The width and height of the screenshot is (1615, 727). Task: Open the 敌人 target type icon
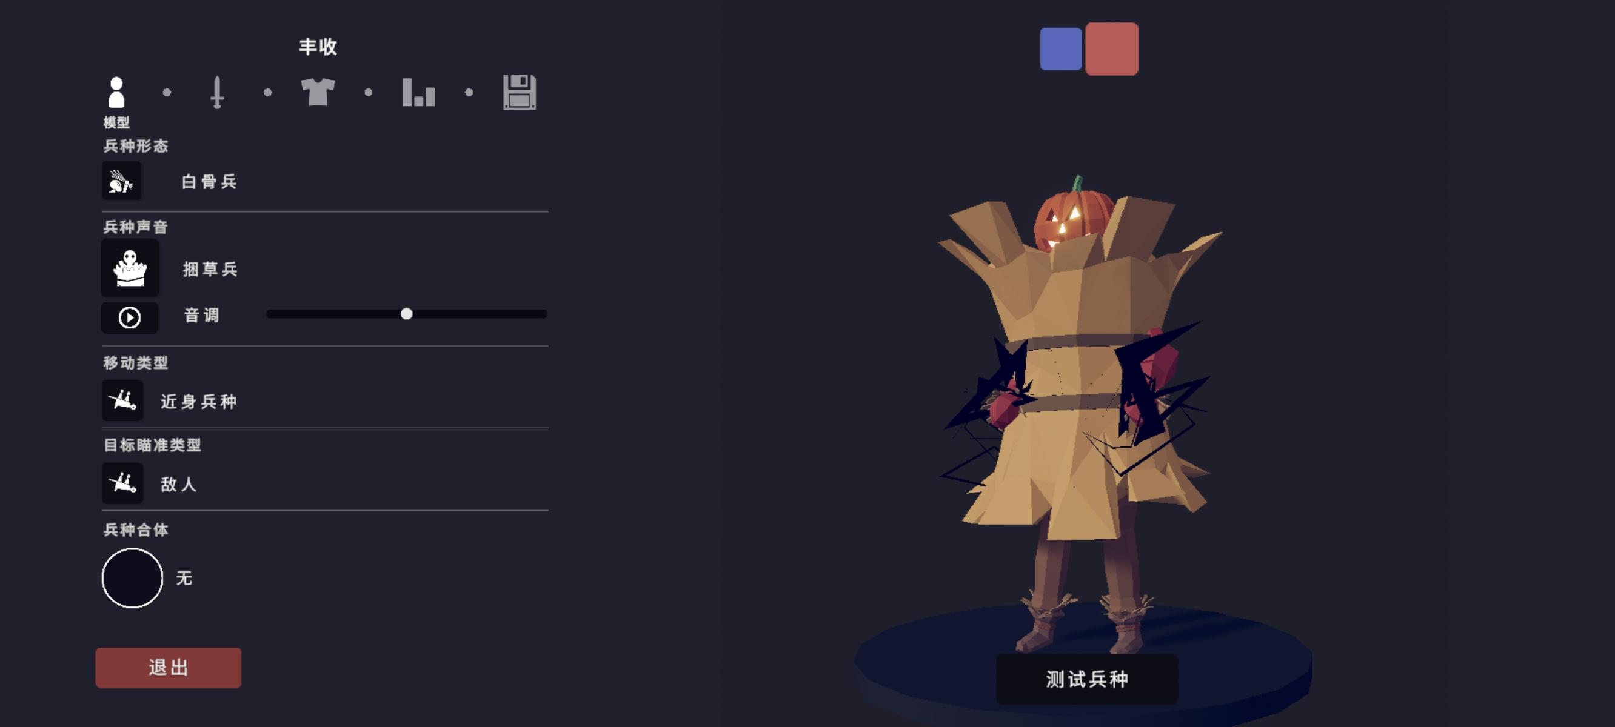[x=122, y=483]
